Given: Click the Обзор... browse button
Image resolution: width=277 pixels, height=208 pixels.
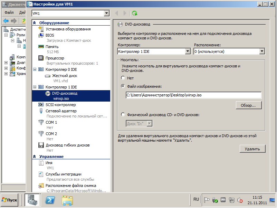Looking at the screenshot, I should tap(248, 105).
